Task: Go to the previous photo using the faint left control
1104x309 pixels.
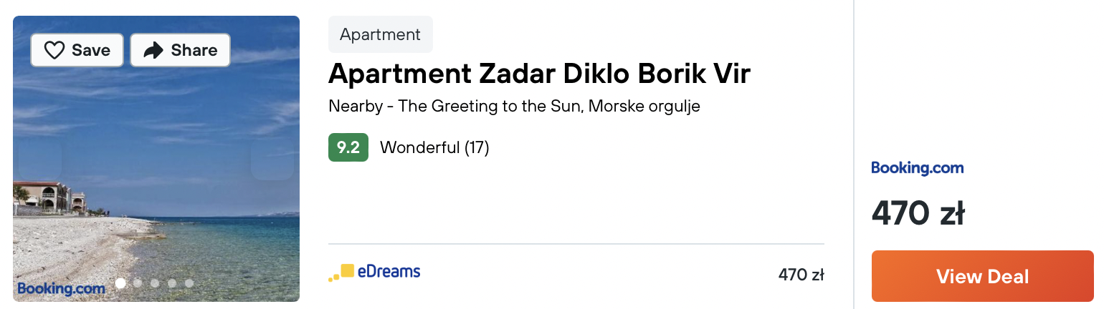Action: coord(39,159)
